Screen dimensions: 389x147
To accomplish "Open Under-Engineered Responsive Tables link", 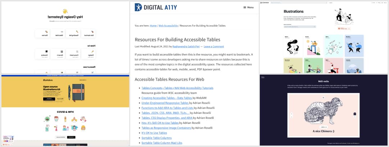I will [x=165, y=103].
